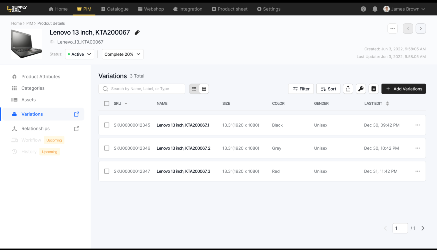Switch to list view layout

pyautogui.click(x=194, y=89)
